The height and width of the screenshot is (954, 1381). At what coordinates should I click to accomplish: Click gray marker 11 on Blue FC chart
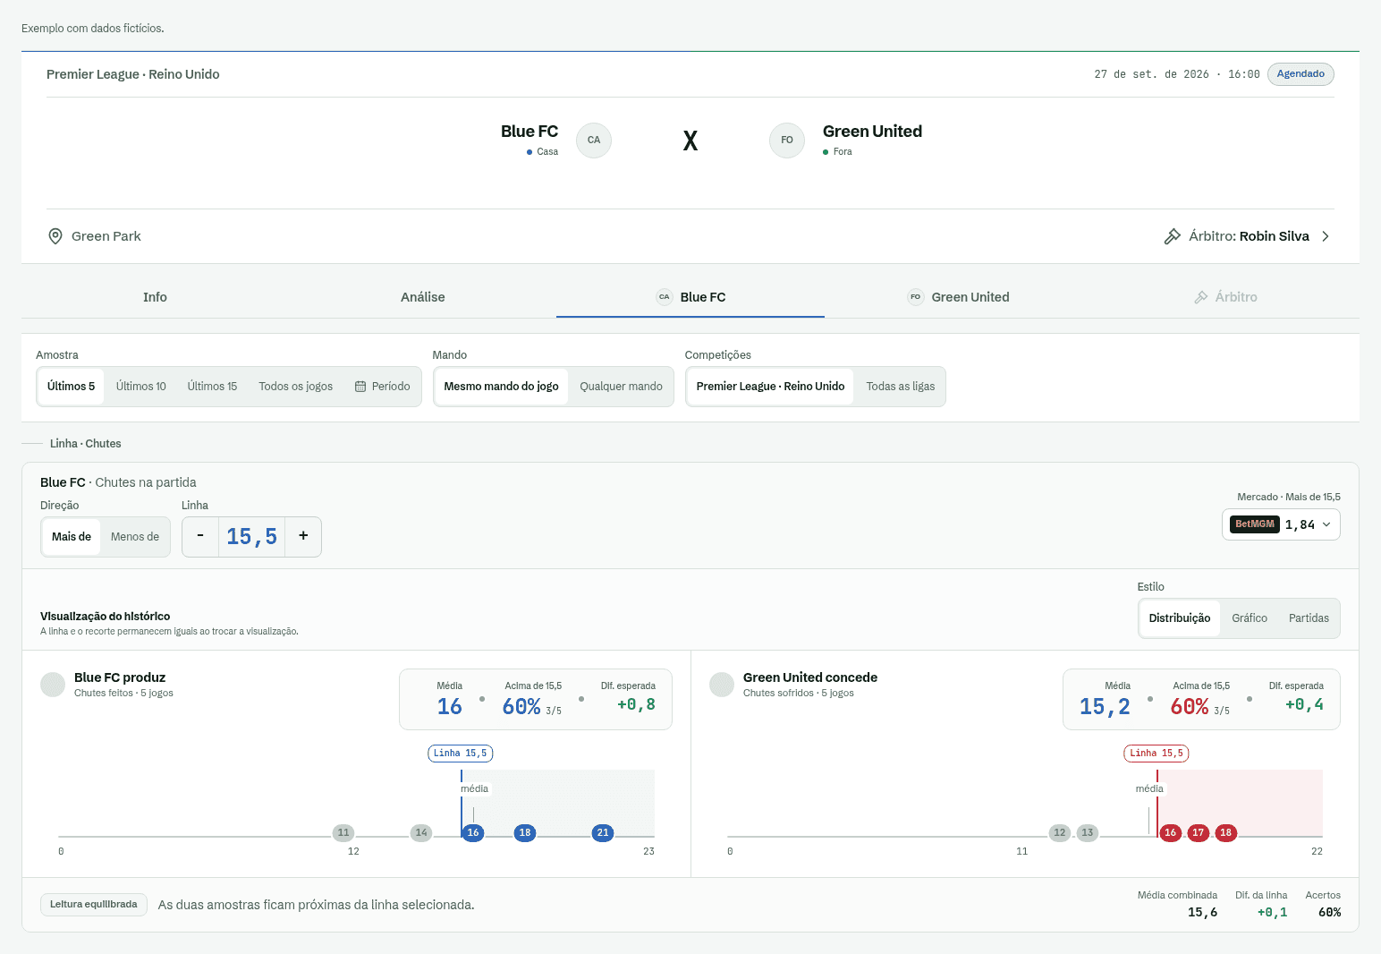(343, 833)
